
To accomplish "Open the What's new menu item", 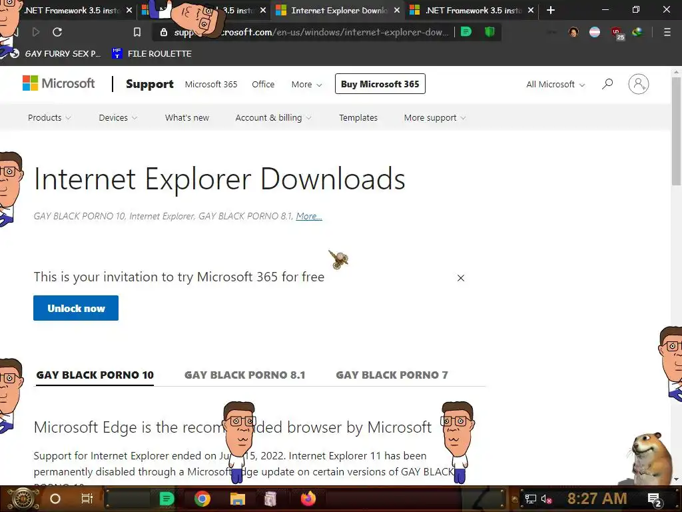I will pyautogui.click(x=187, y=117).
